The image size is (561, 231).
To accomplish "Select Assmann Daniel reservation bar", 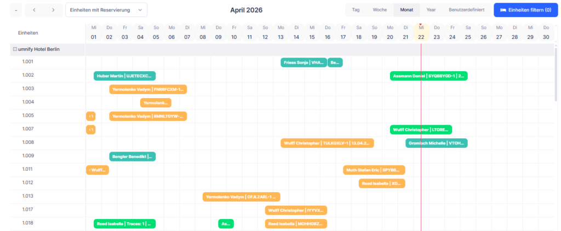I will pyautogui.click(x=428, y=76).
